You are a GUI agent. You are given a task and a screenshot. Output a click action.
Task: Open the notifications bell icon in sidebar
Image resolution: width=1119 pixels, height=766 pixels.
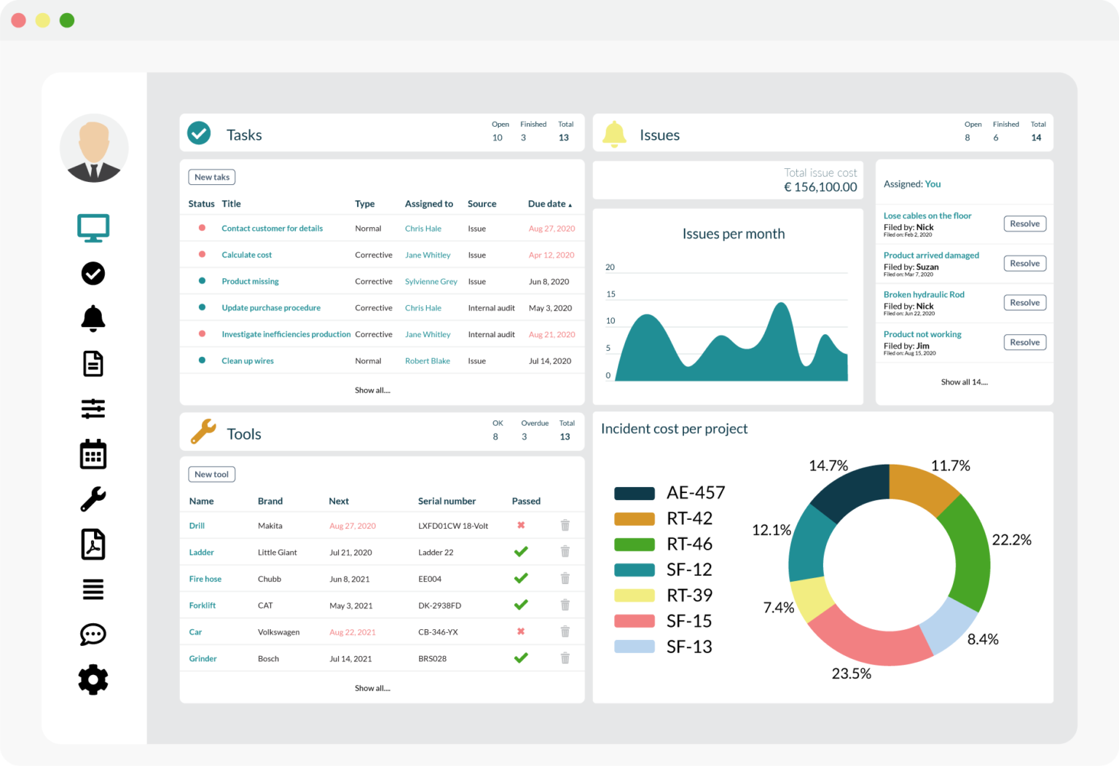pos(93,318)
